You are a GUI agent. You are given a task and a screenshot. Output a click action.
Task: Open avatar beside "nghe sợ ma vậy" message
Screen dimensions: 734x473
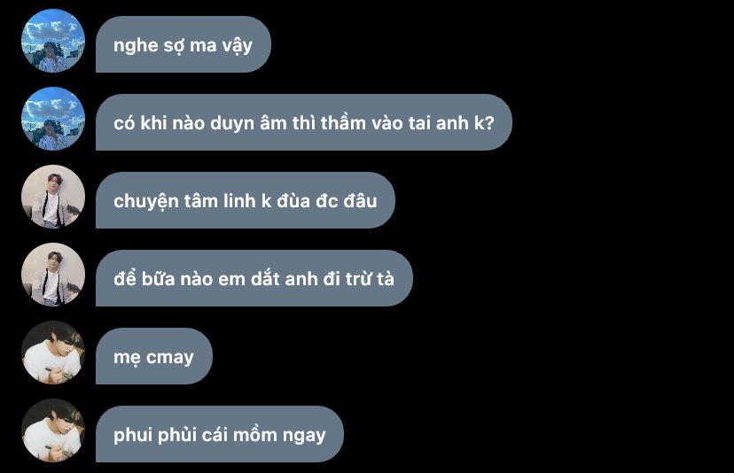pyautogui.click(x=53, y=41)
